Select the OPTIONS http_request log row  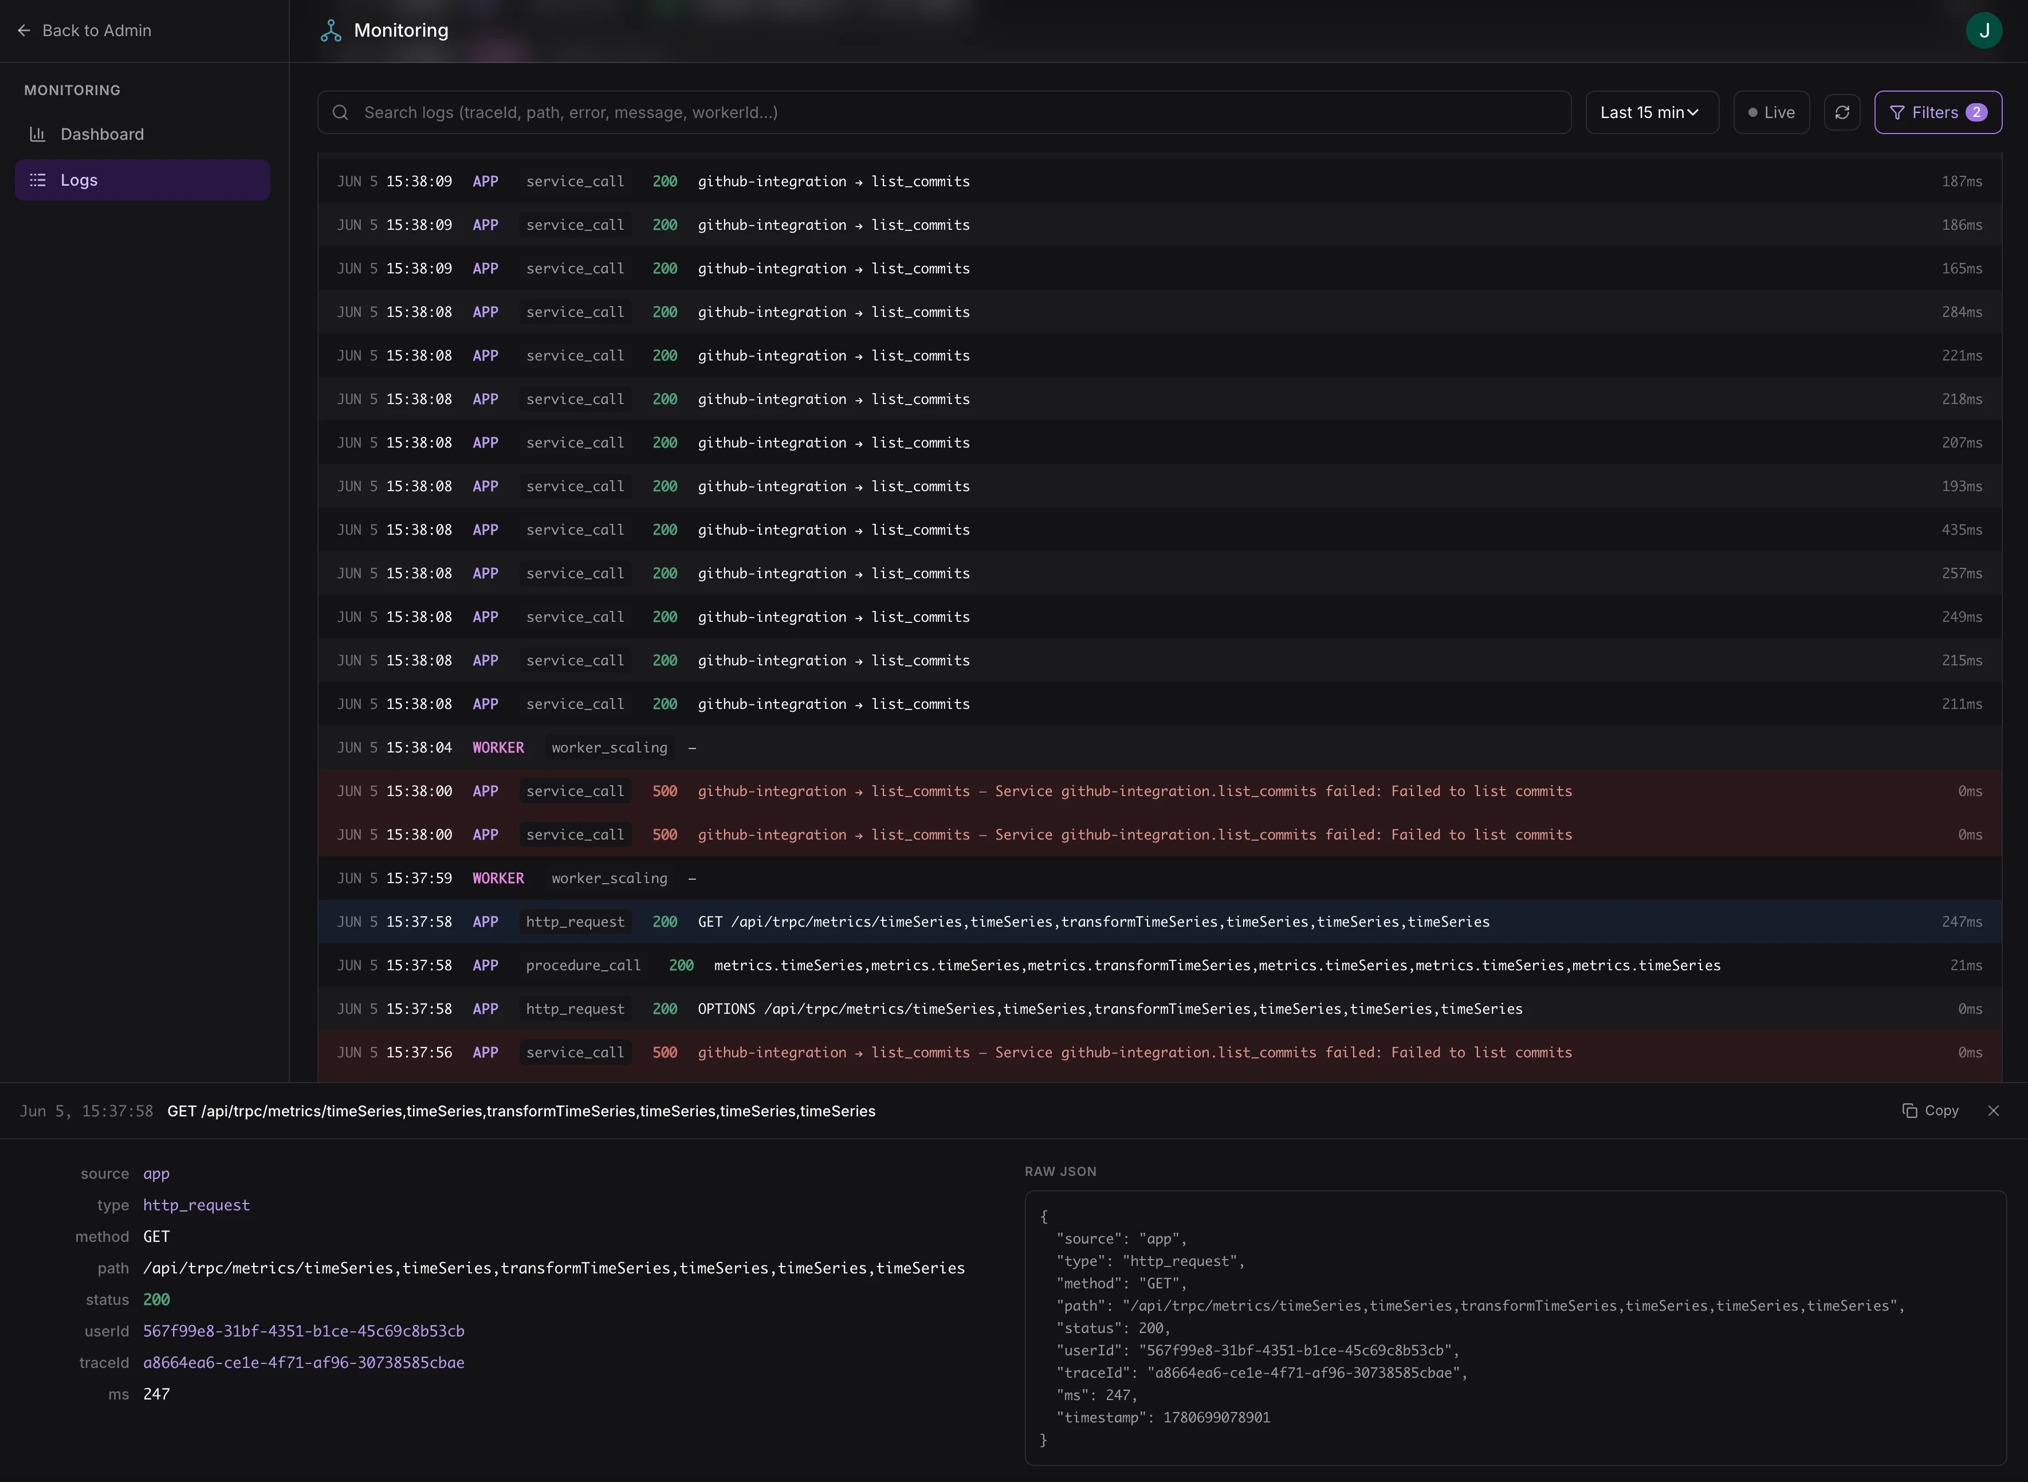[1160, 1008]
